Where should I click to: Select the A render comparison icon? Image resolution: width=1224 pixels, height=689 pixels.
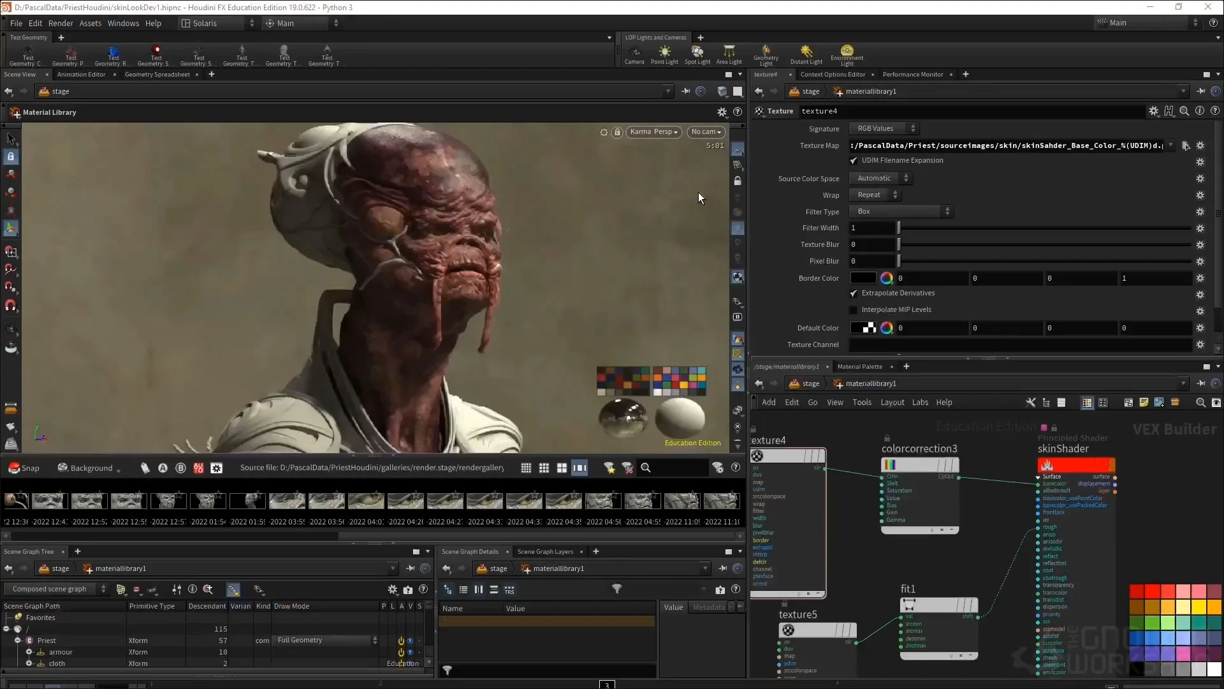point(163,468)
